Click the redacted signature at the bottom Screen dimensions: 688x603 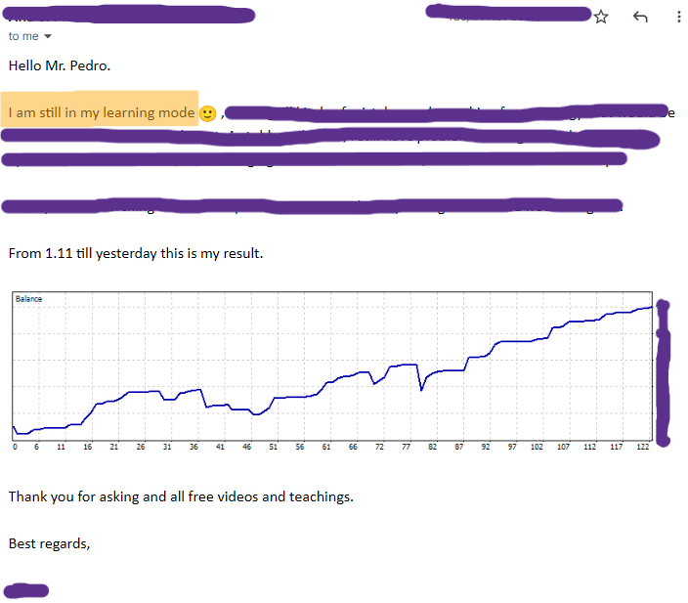click(26, 590)
